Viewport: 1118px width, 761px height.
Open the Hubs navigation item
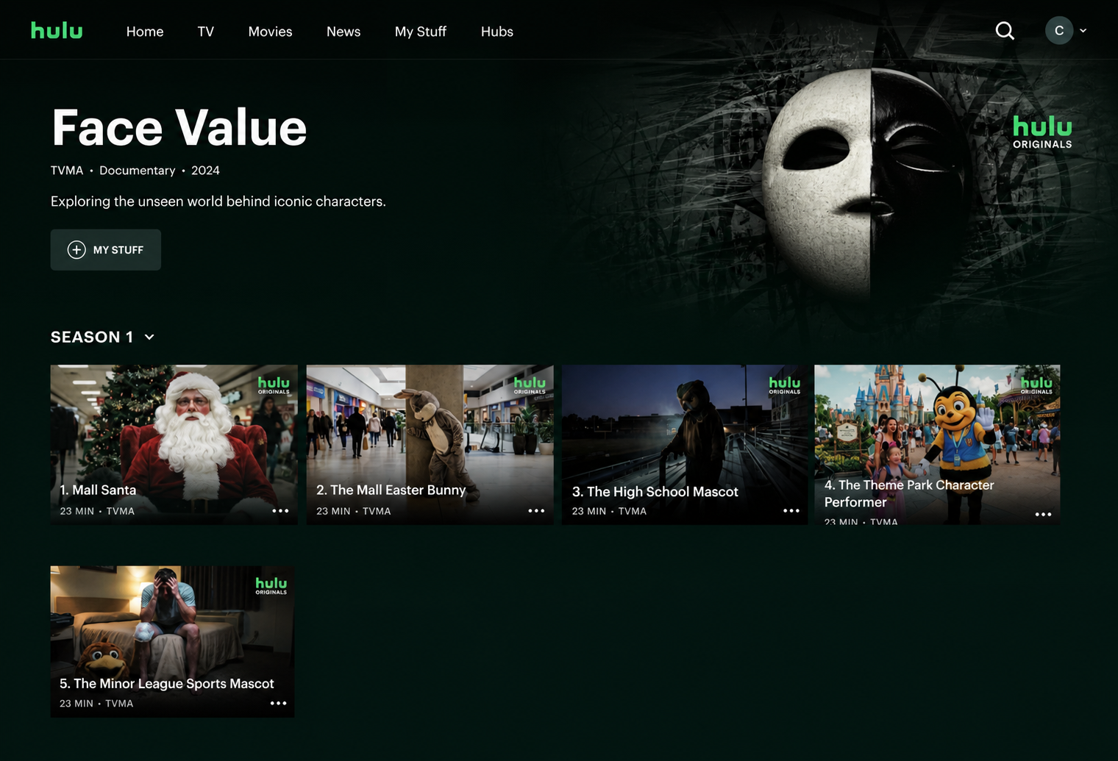pyautogui.click(x=497, y=32)
